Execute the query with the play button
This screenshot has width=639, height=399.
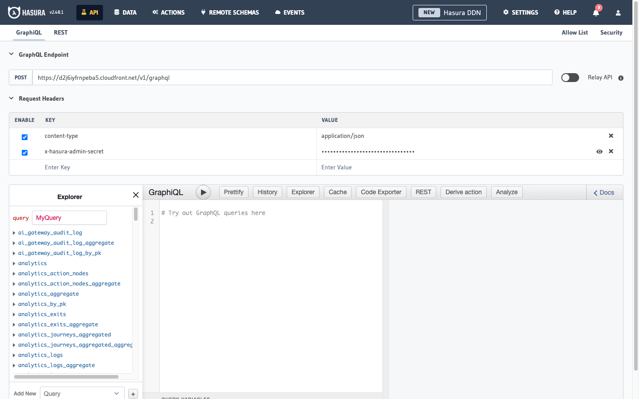[203, 192]
